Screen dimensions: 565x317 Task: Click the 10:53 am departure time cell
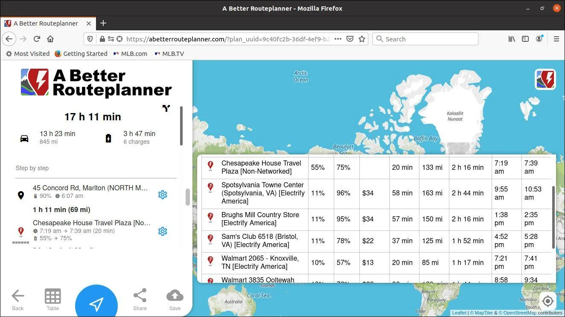[x=533, y=193]
